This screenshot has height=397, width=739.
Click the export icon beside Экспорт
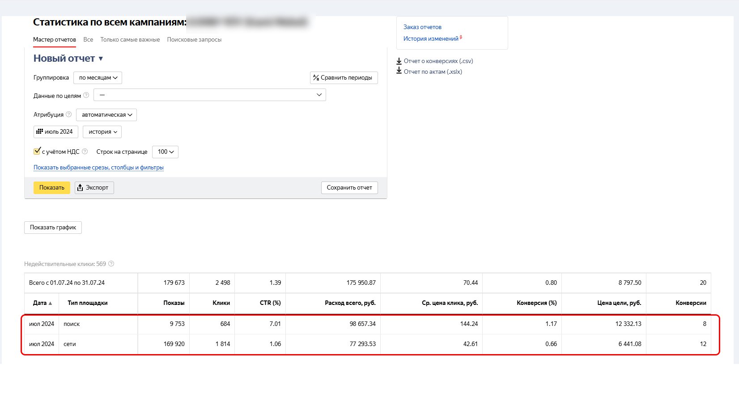[80, 188]
